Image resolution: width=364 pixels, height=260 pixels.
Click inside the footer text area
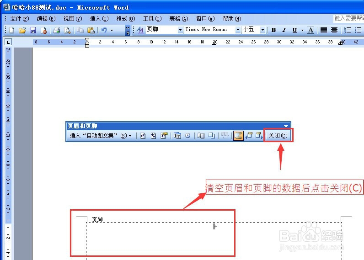pos(214,241)
